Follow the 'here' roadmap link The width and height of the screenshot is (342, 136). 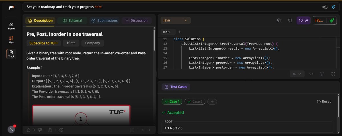coord(98,7)
